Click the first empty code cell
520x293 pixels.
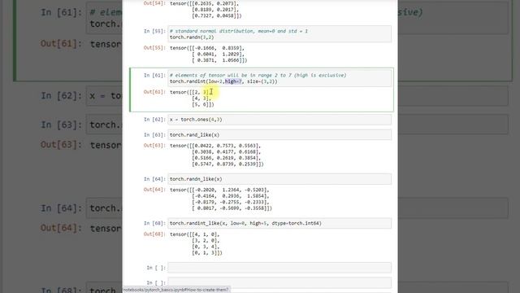coord(279,268)
